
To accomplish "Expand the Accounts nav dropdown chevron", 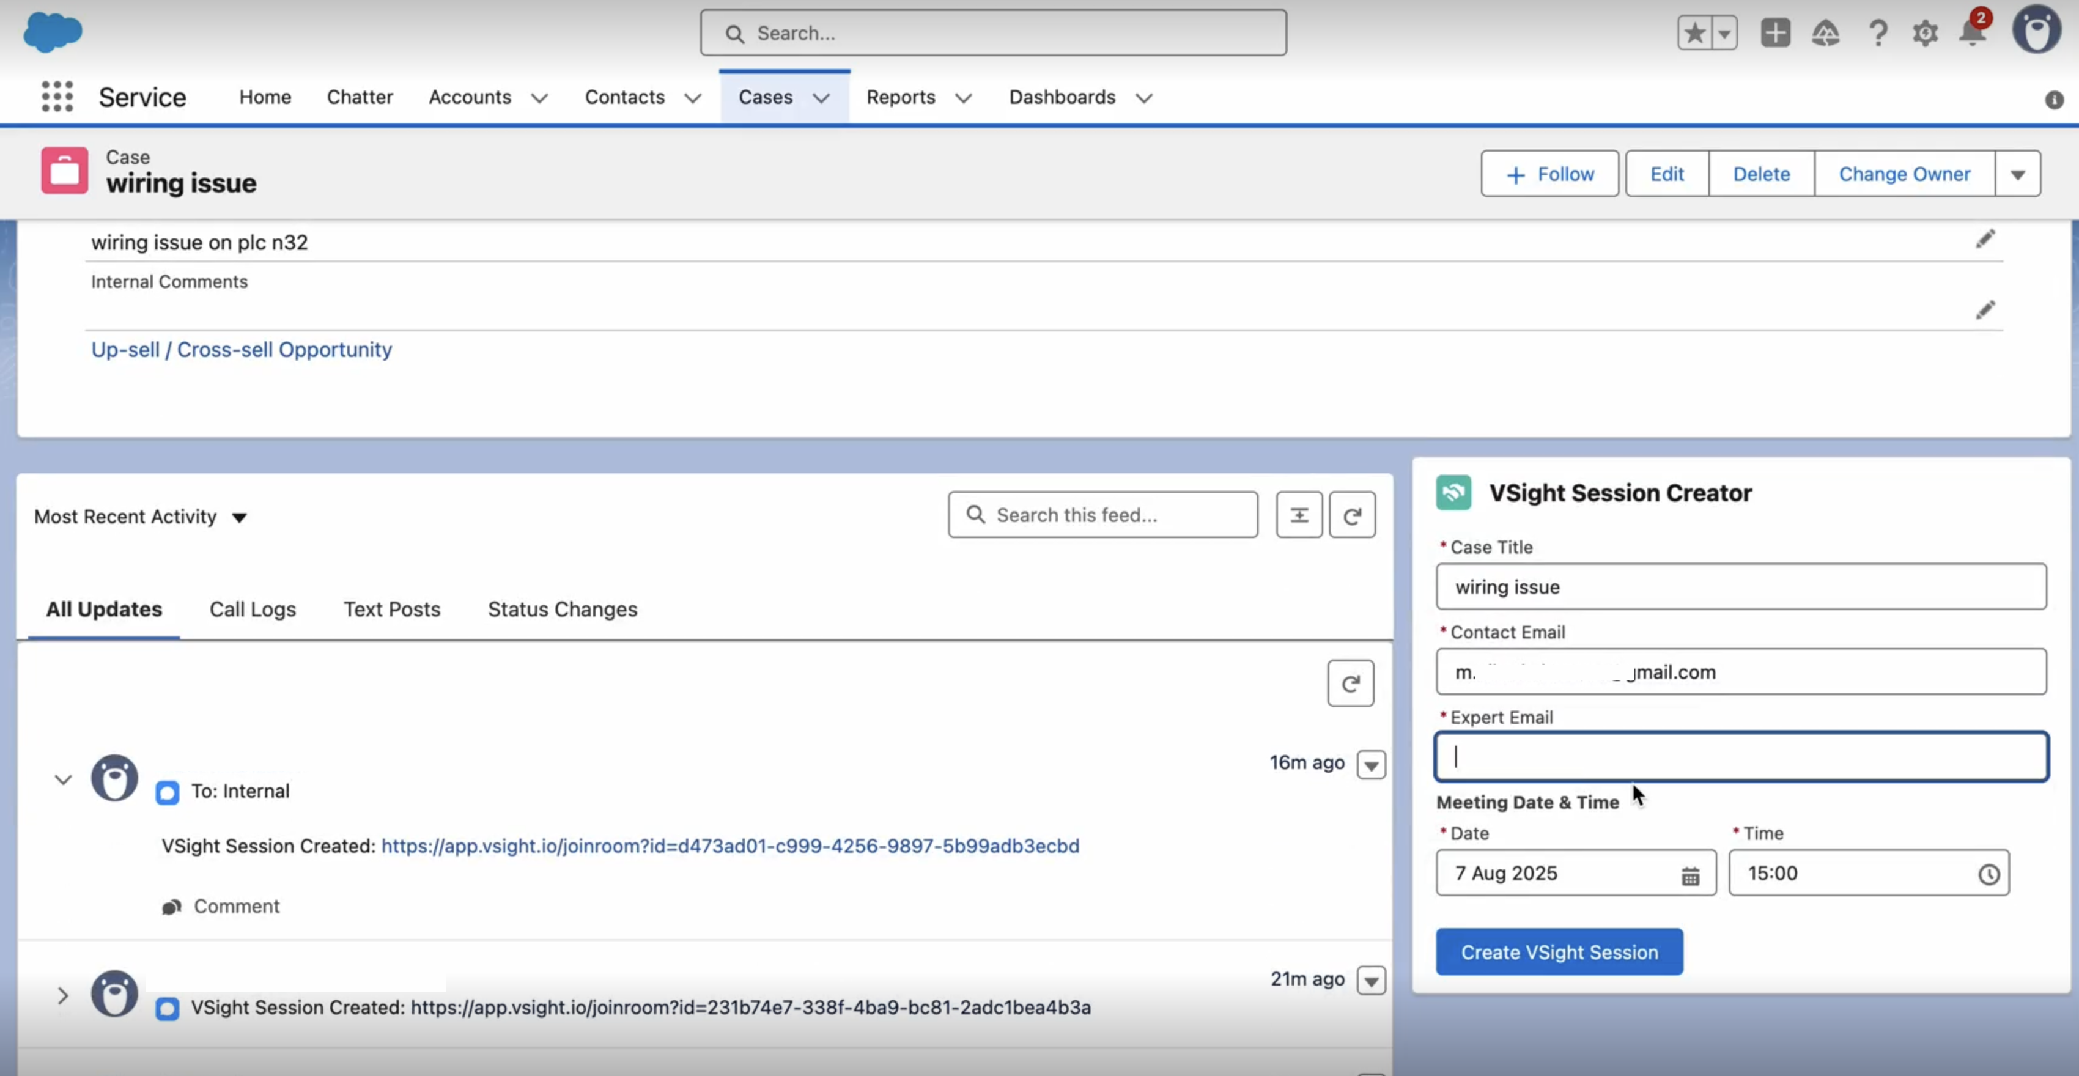I will pyautogui.click(x=539, y=98).
